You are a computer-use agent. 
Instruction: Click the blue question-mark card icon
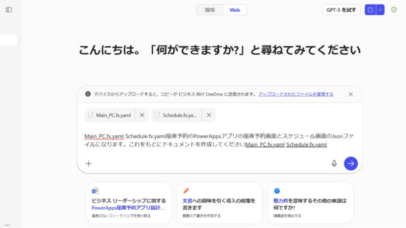[277, 191]
